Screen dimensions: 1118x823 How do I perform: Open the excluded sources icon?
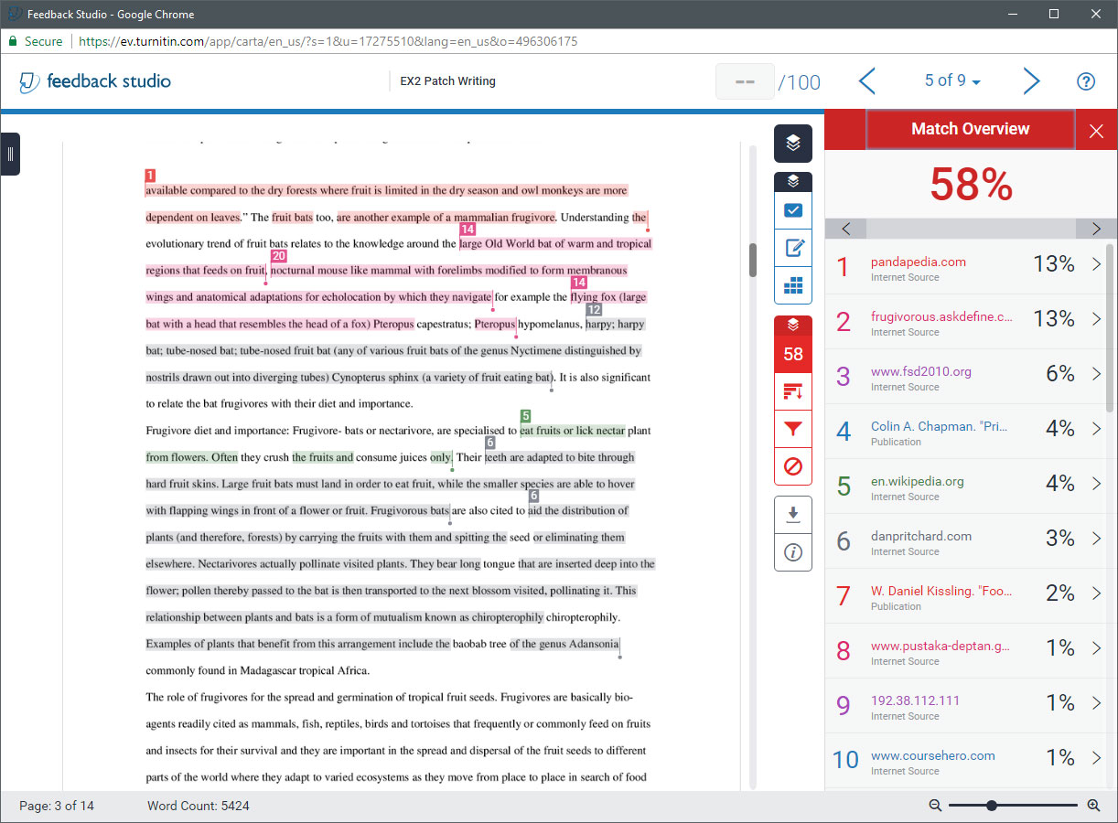tap(793, 466)
